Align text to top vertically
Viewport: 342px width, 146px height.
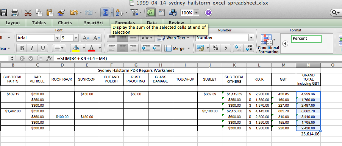tap(112, 38)
